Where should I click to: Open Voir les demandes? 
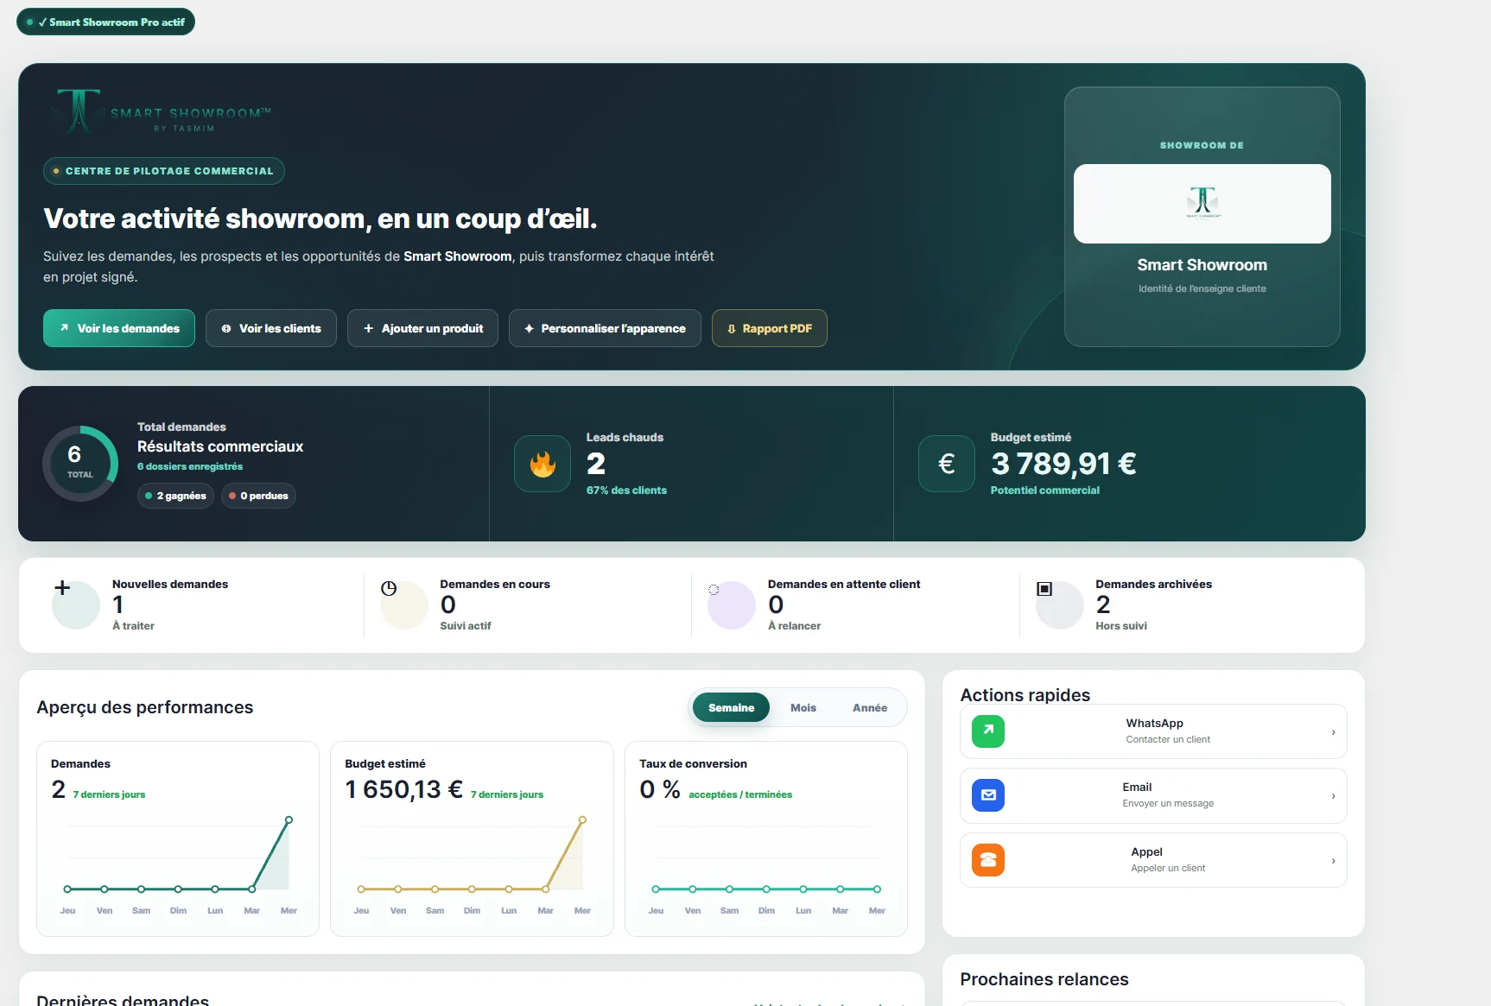point(119,328)
